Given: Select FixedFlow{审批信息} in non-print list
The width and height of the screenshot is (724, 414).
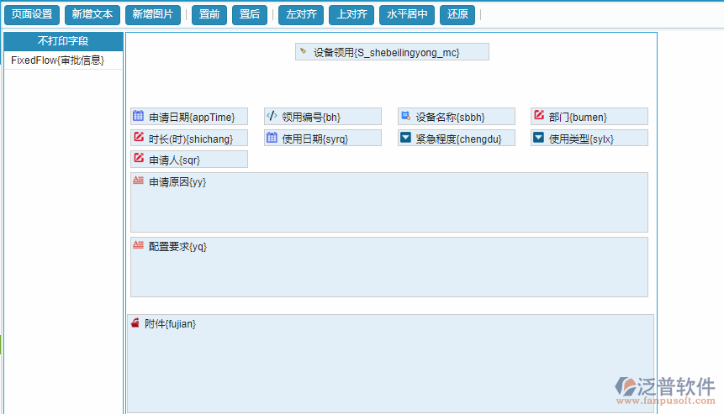Looking at the screenshot, I should point(58,60).
